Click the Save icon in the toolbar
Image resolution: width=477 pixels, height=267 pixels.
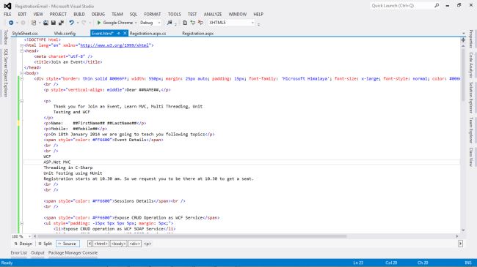click(x=54, y=23)
